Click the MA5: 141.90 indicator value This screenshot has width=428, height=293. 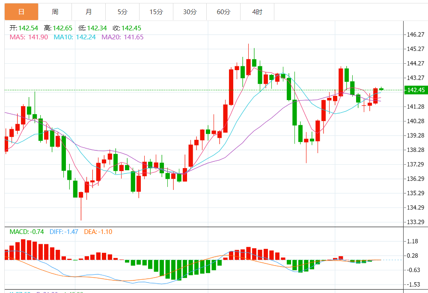(x=29, y=37)
